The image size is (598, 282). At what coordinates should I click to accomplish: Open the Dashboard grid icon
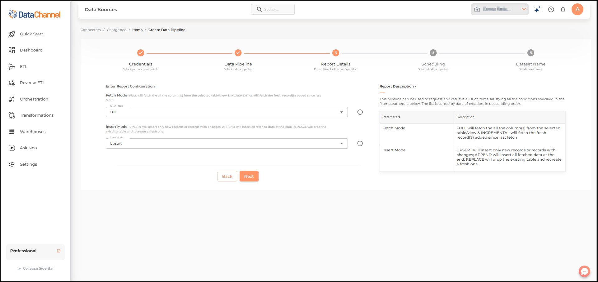[x=12, y=50]
